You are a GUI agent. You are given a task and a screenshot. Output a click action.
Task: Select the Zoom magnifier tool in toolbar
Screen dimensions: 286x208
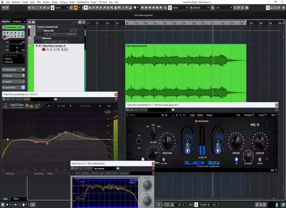tap(112, 8)
